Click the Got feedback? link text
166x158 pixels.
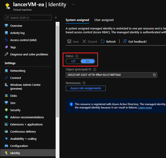(x=137, y=41)
